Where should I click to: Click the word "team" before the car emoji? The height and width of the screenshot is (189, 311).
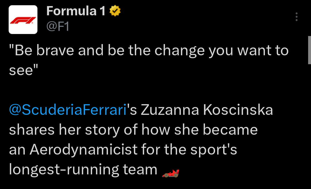pos(140,169)
